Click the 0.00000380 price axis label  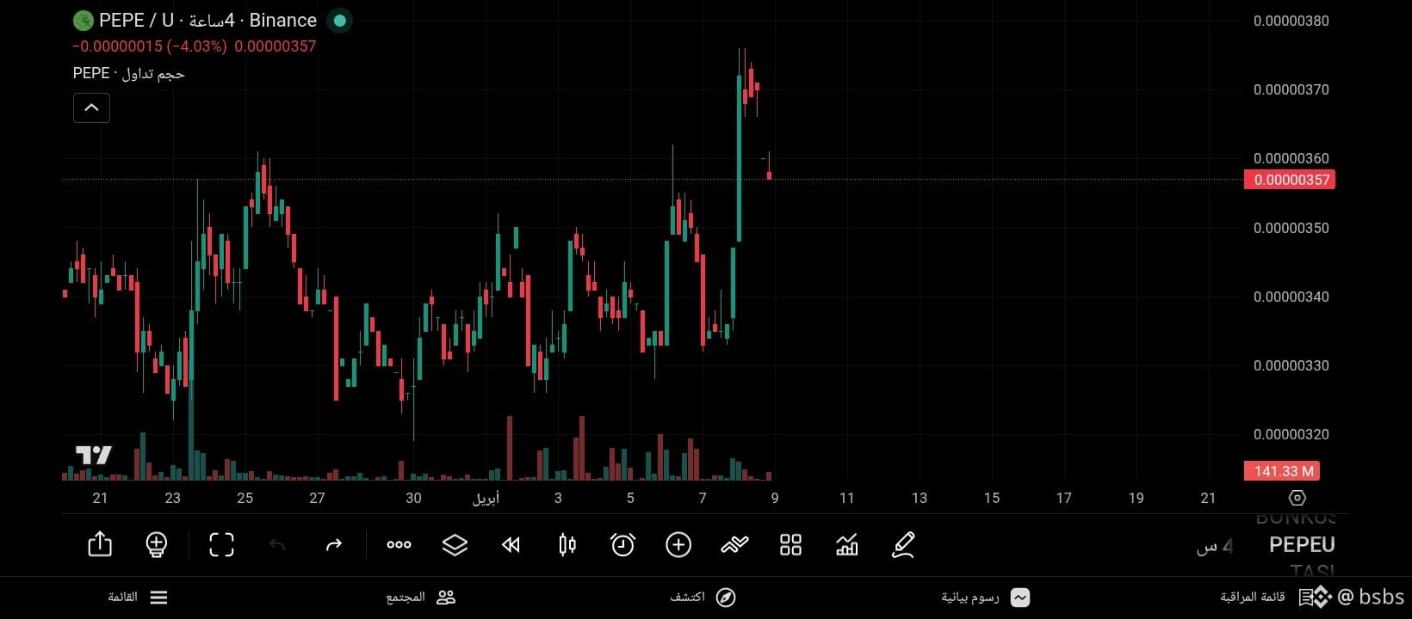[x=1291, y=21]
